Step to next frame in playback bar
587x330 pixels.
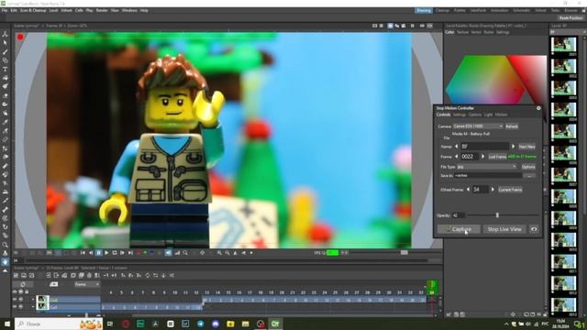[122, 253]
